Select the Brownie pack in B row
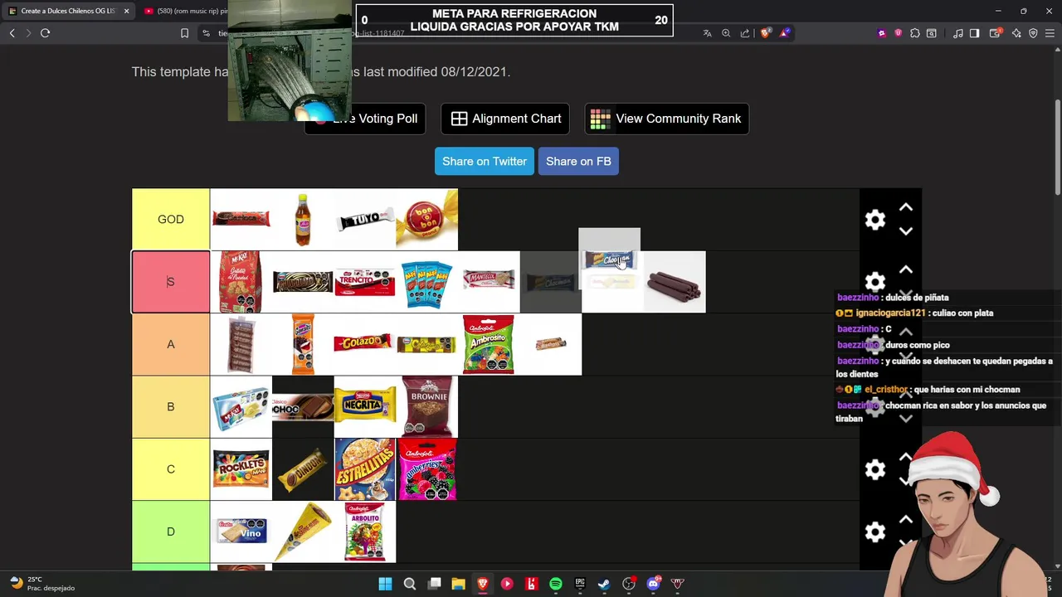The width and height of the screenshot is (1062, 597). [426, 406]
